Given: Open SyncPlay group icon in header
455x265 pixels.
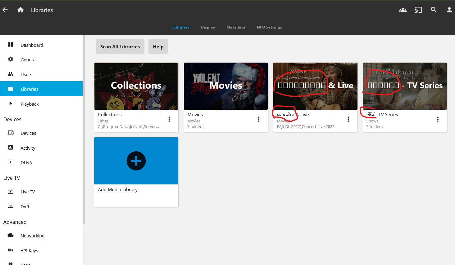Looking at the screenshot, I should (x=403, y=10).
